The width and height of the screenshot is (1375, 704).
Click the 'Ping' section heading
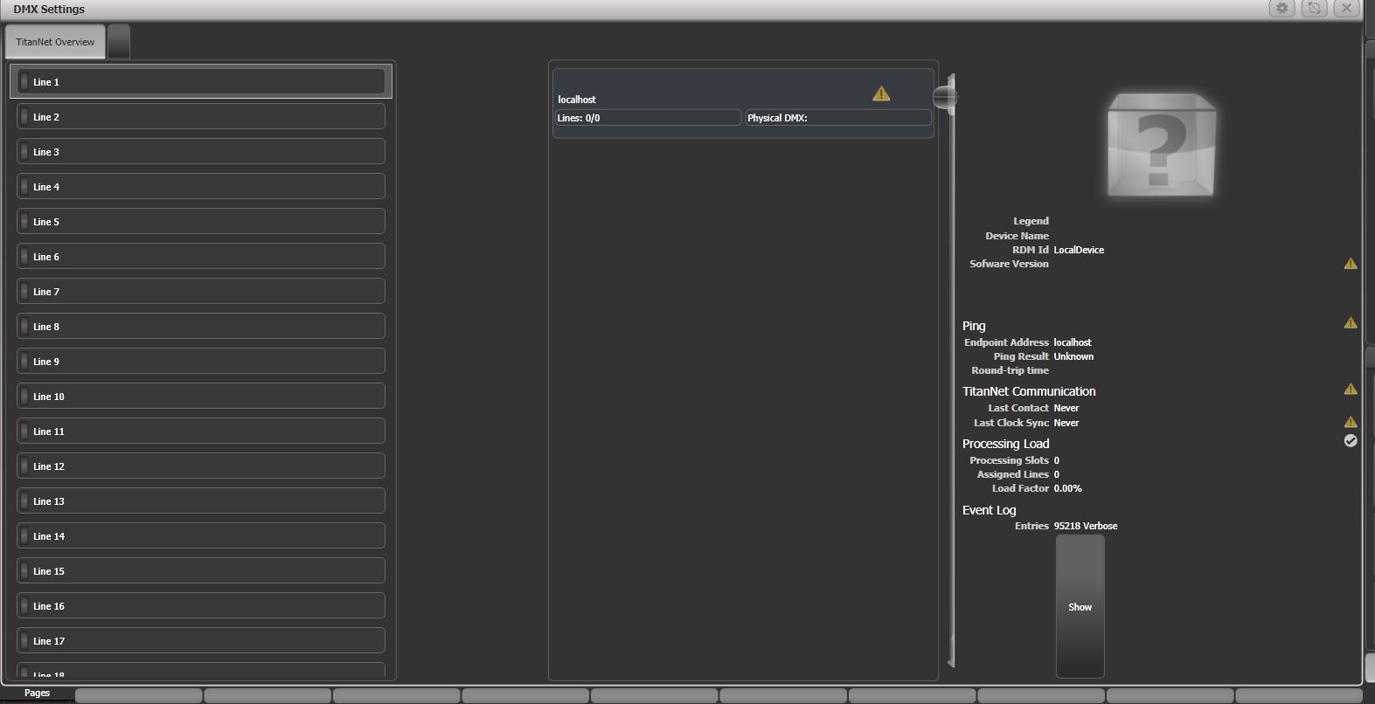coord(974,326)
